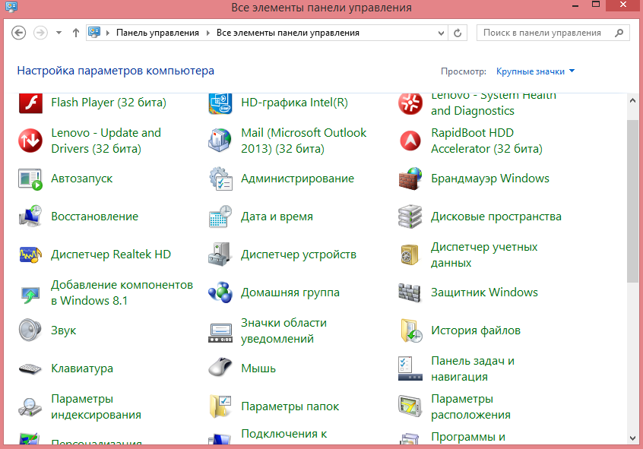
Task: Open the Крупные значки view dropdown
Action: 535,71
